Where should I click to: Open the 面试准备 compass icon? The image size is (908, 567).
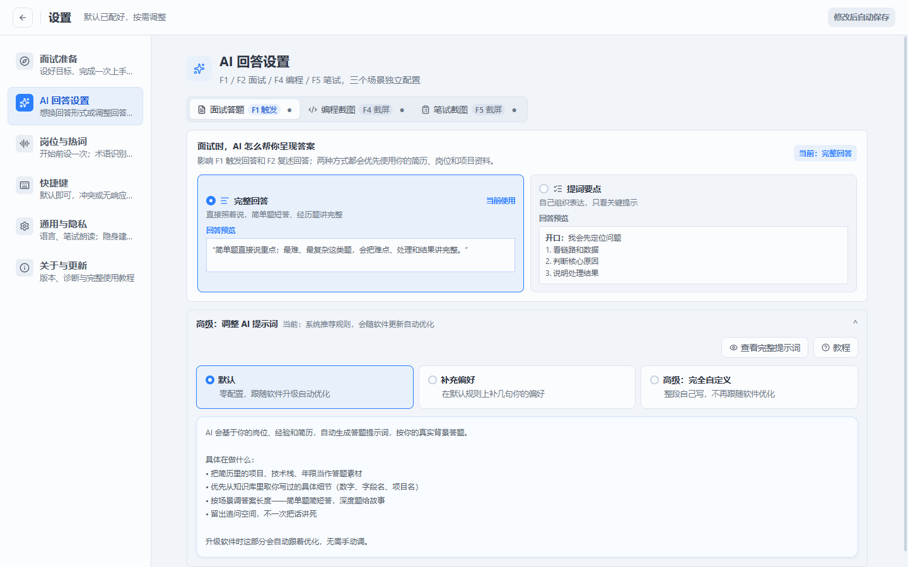coord(25,61)
